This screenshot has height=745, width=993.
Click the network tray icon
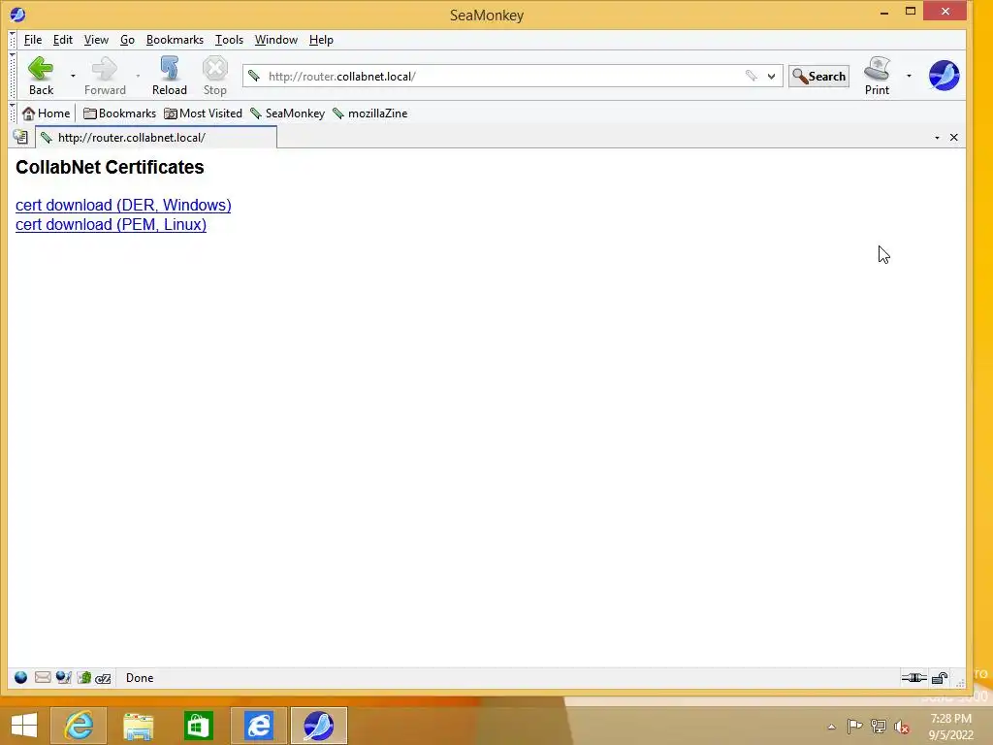[x=879, y=726]
